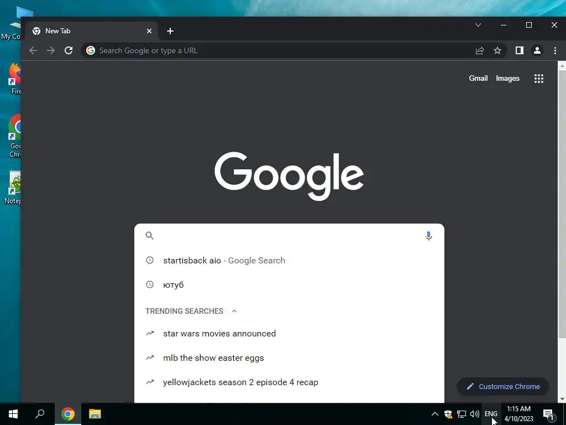The height and width of the screenshot is (425, 566).
Task: Open network tray icon
Action: click(x=462, y=414)
